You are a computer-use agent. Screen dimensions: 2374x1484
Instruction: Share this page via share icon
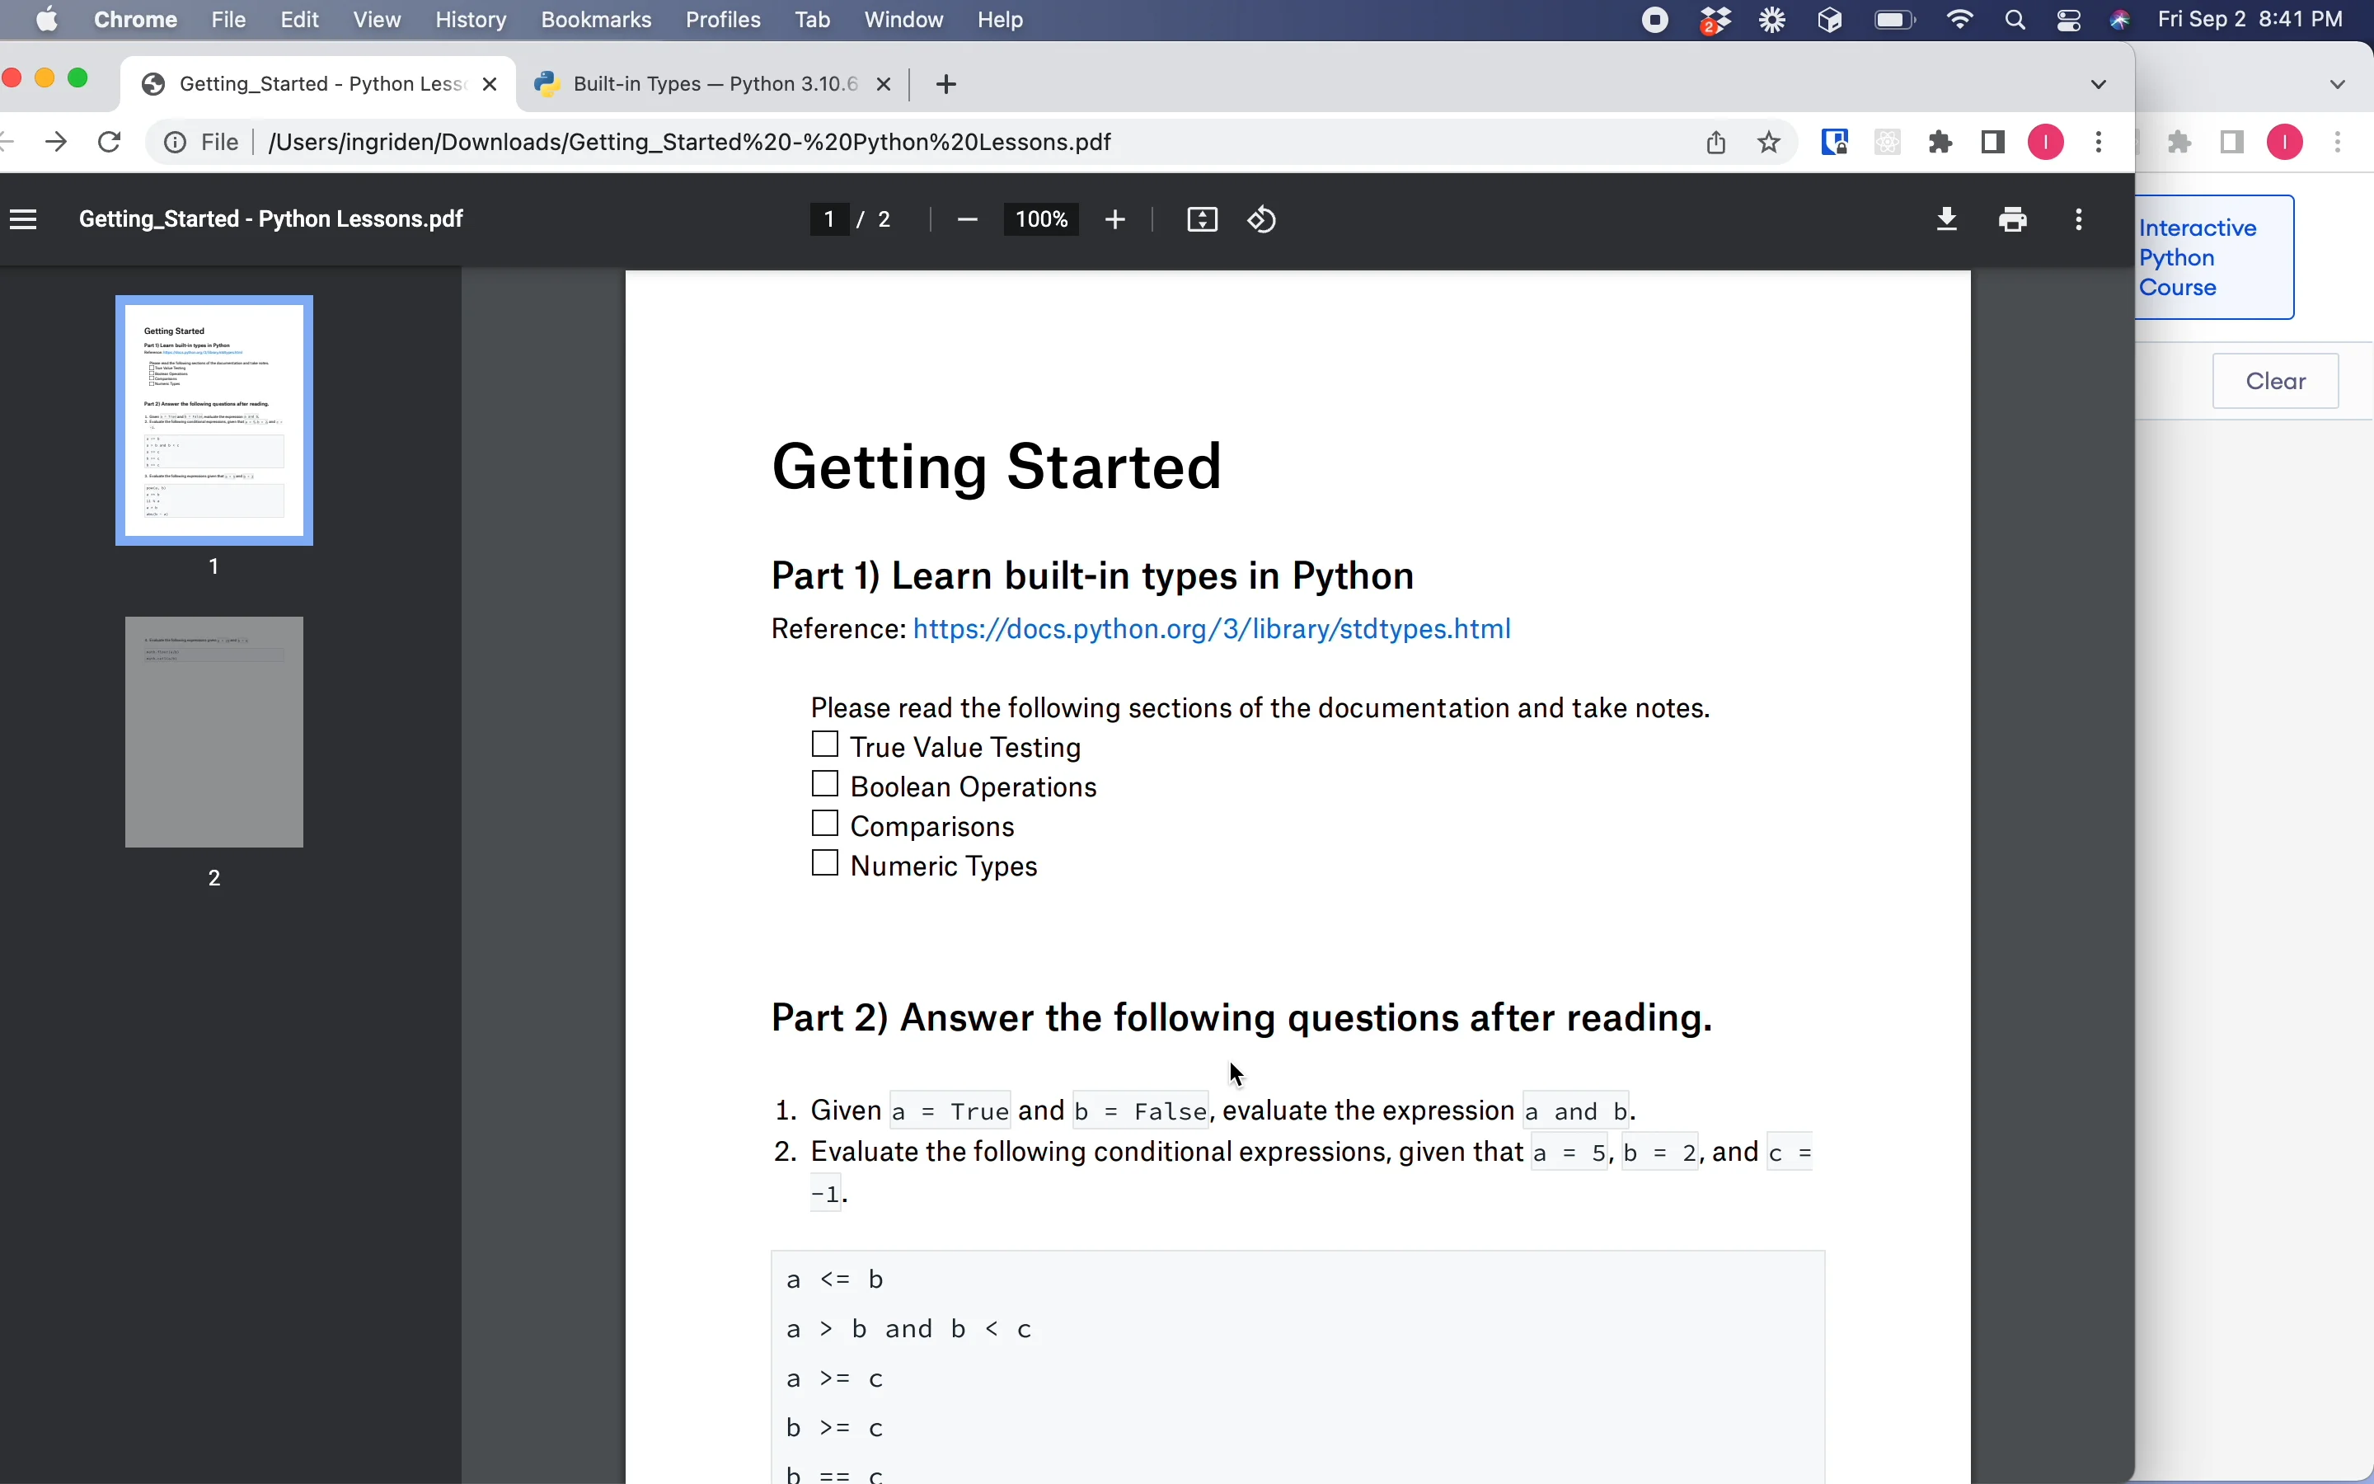[1717, 143]
